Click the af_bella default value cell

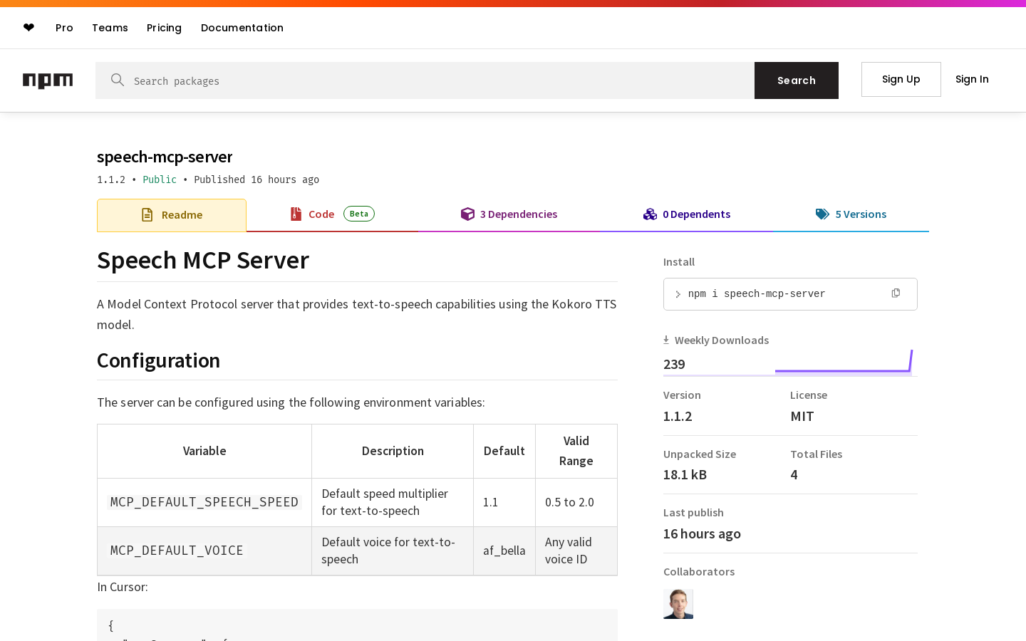[504, 551]
